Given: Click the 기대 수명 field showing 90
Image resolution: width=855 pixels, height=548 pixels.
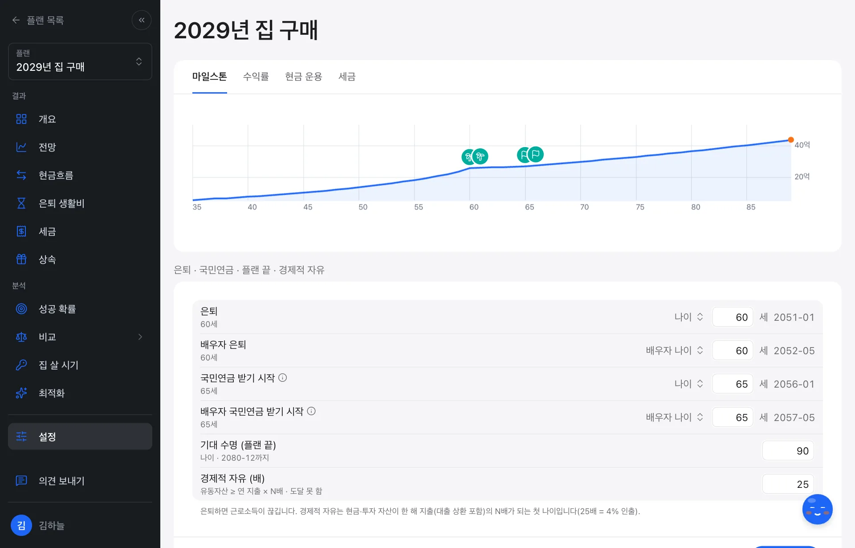Looking at the screenshot, I should tap(788, 451).
